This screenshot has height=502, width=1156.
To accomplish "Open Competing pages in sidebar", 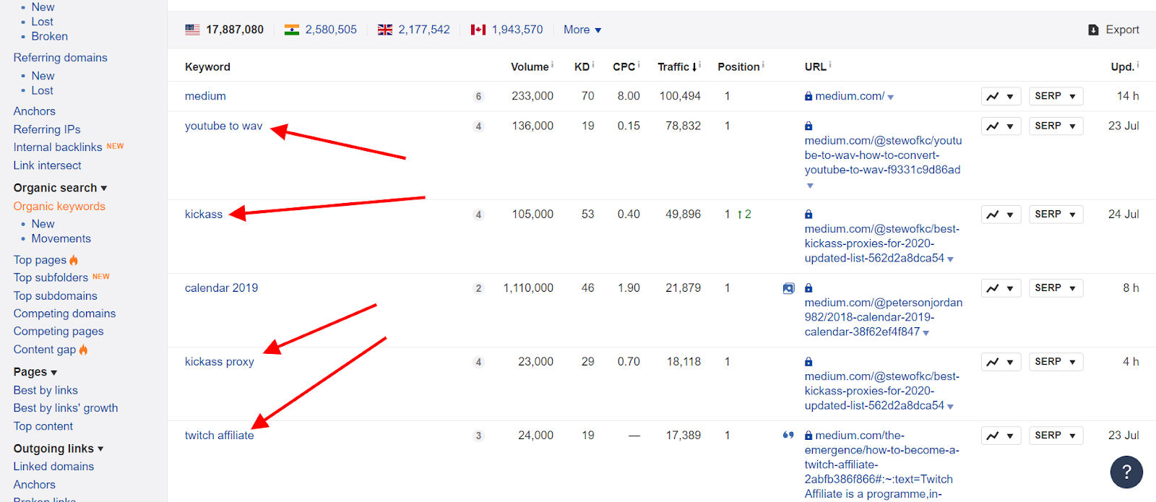I will click(59, 331).
